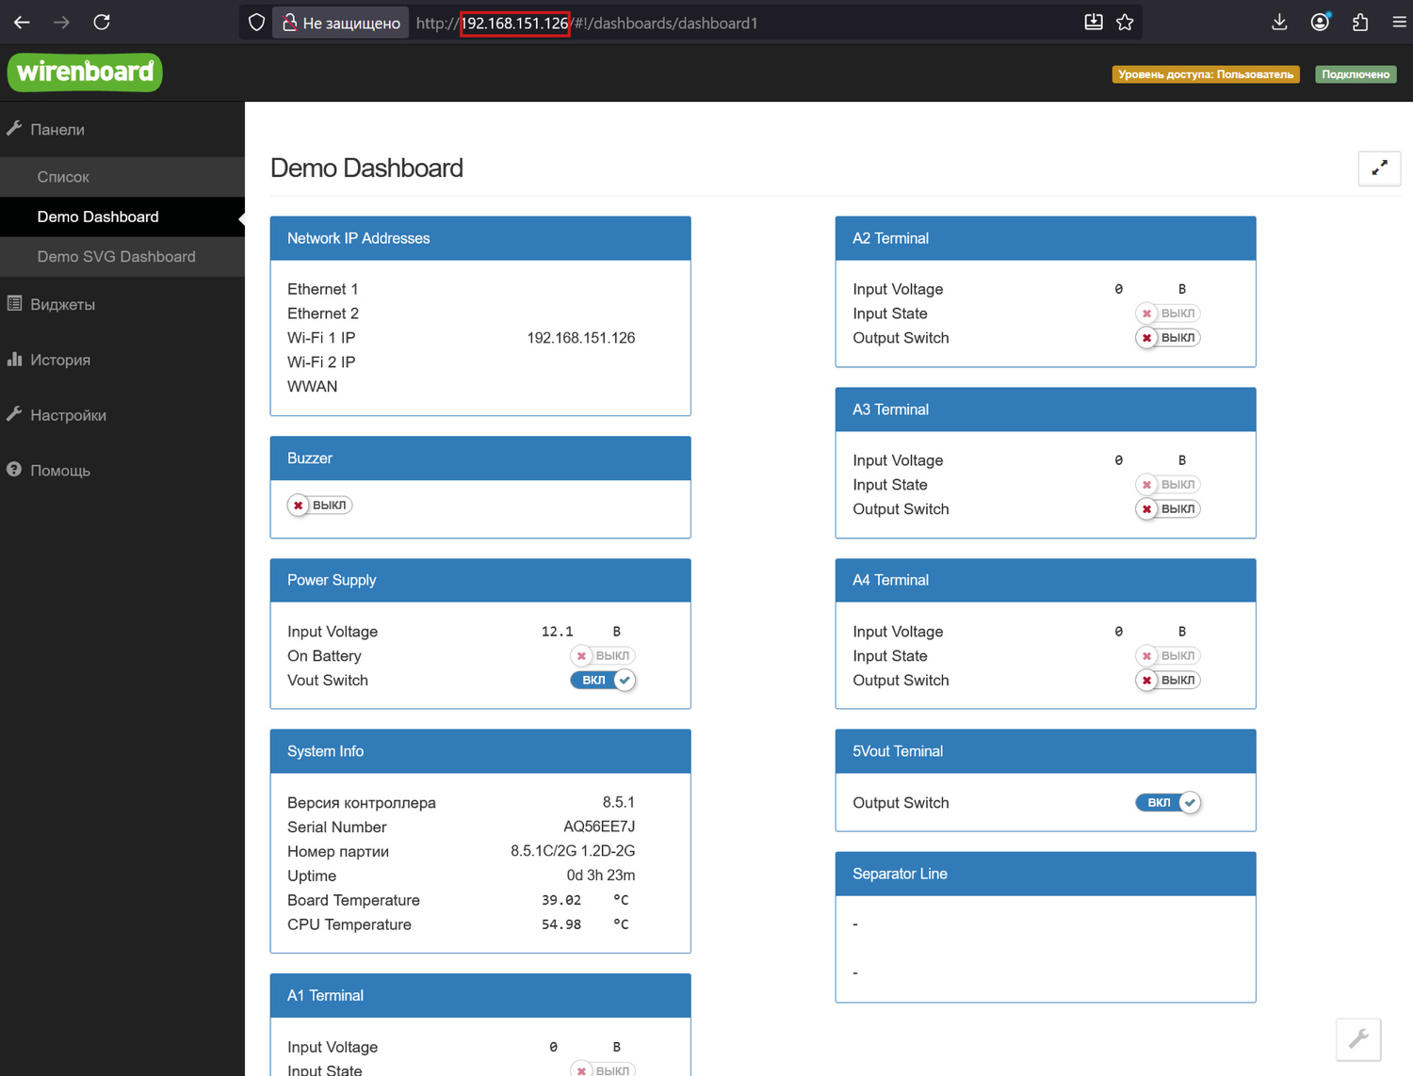Viewport: 1413px width, 1076px height.
Task: Open the browser extensions puzzle icon
Action: point(1359,23)
